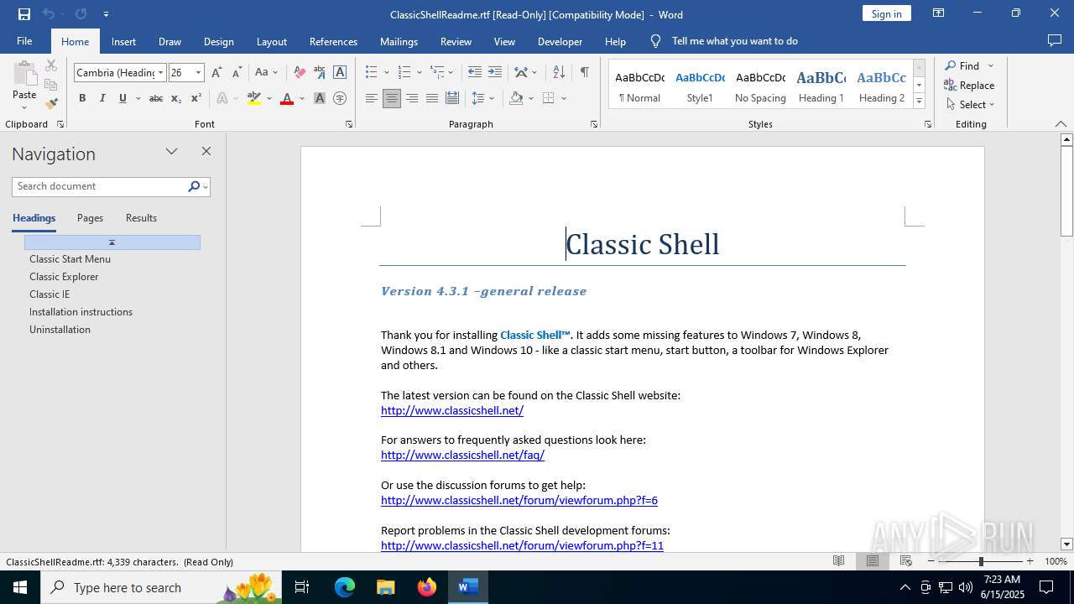Screen dimensions: 1074x604
Task: Click the Numbering list icon
Action: 404,72
